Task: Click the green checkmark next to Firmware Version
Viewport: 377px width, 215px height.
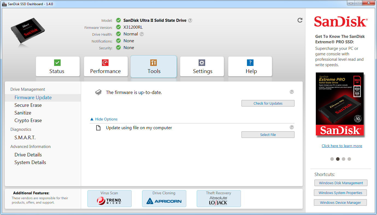Action: pos(118,27)
